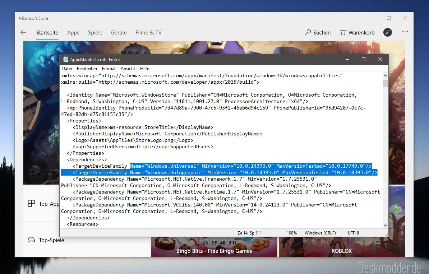Open the user profile avatar in Store
This screenshot has width=429, height=274.
[387, 32]
